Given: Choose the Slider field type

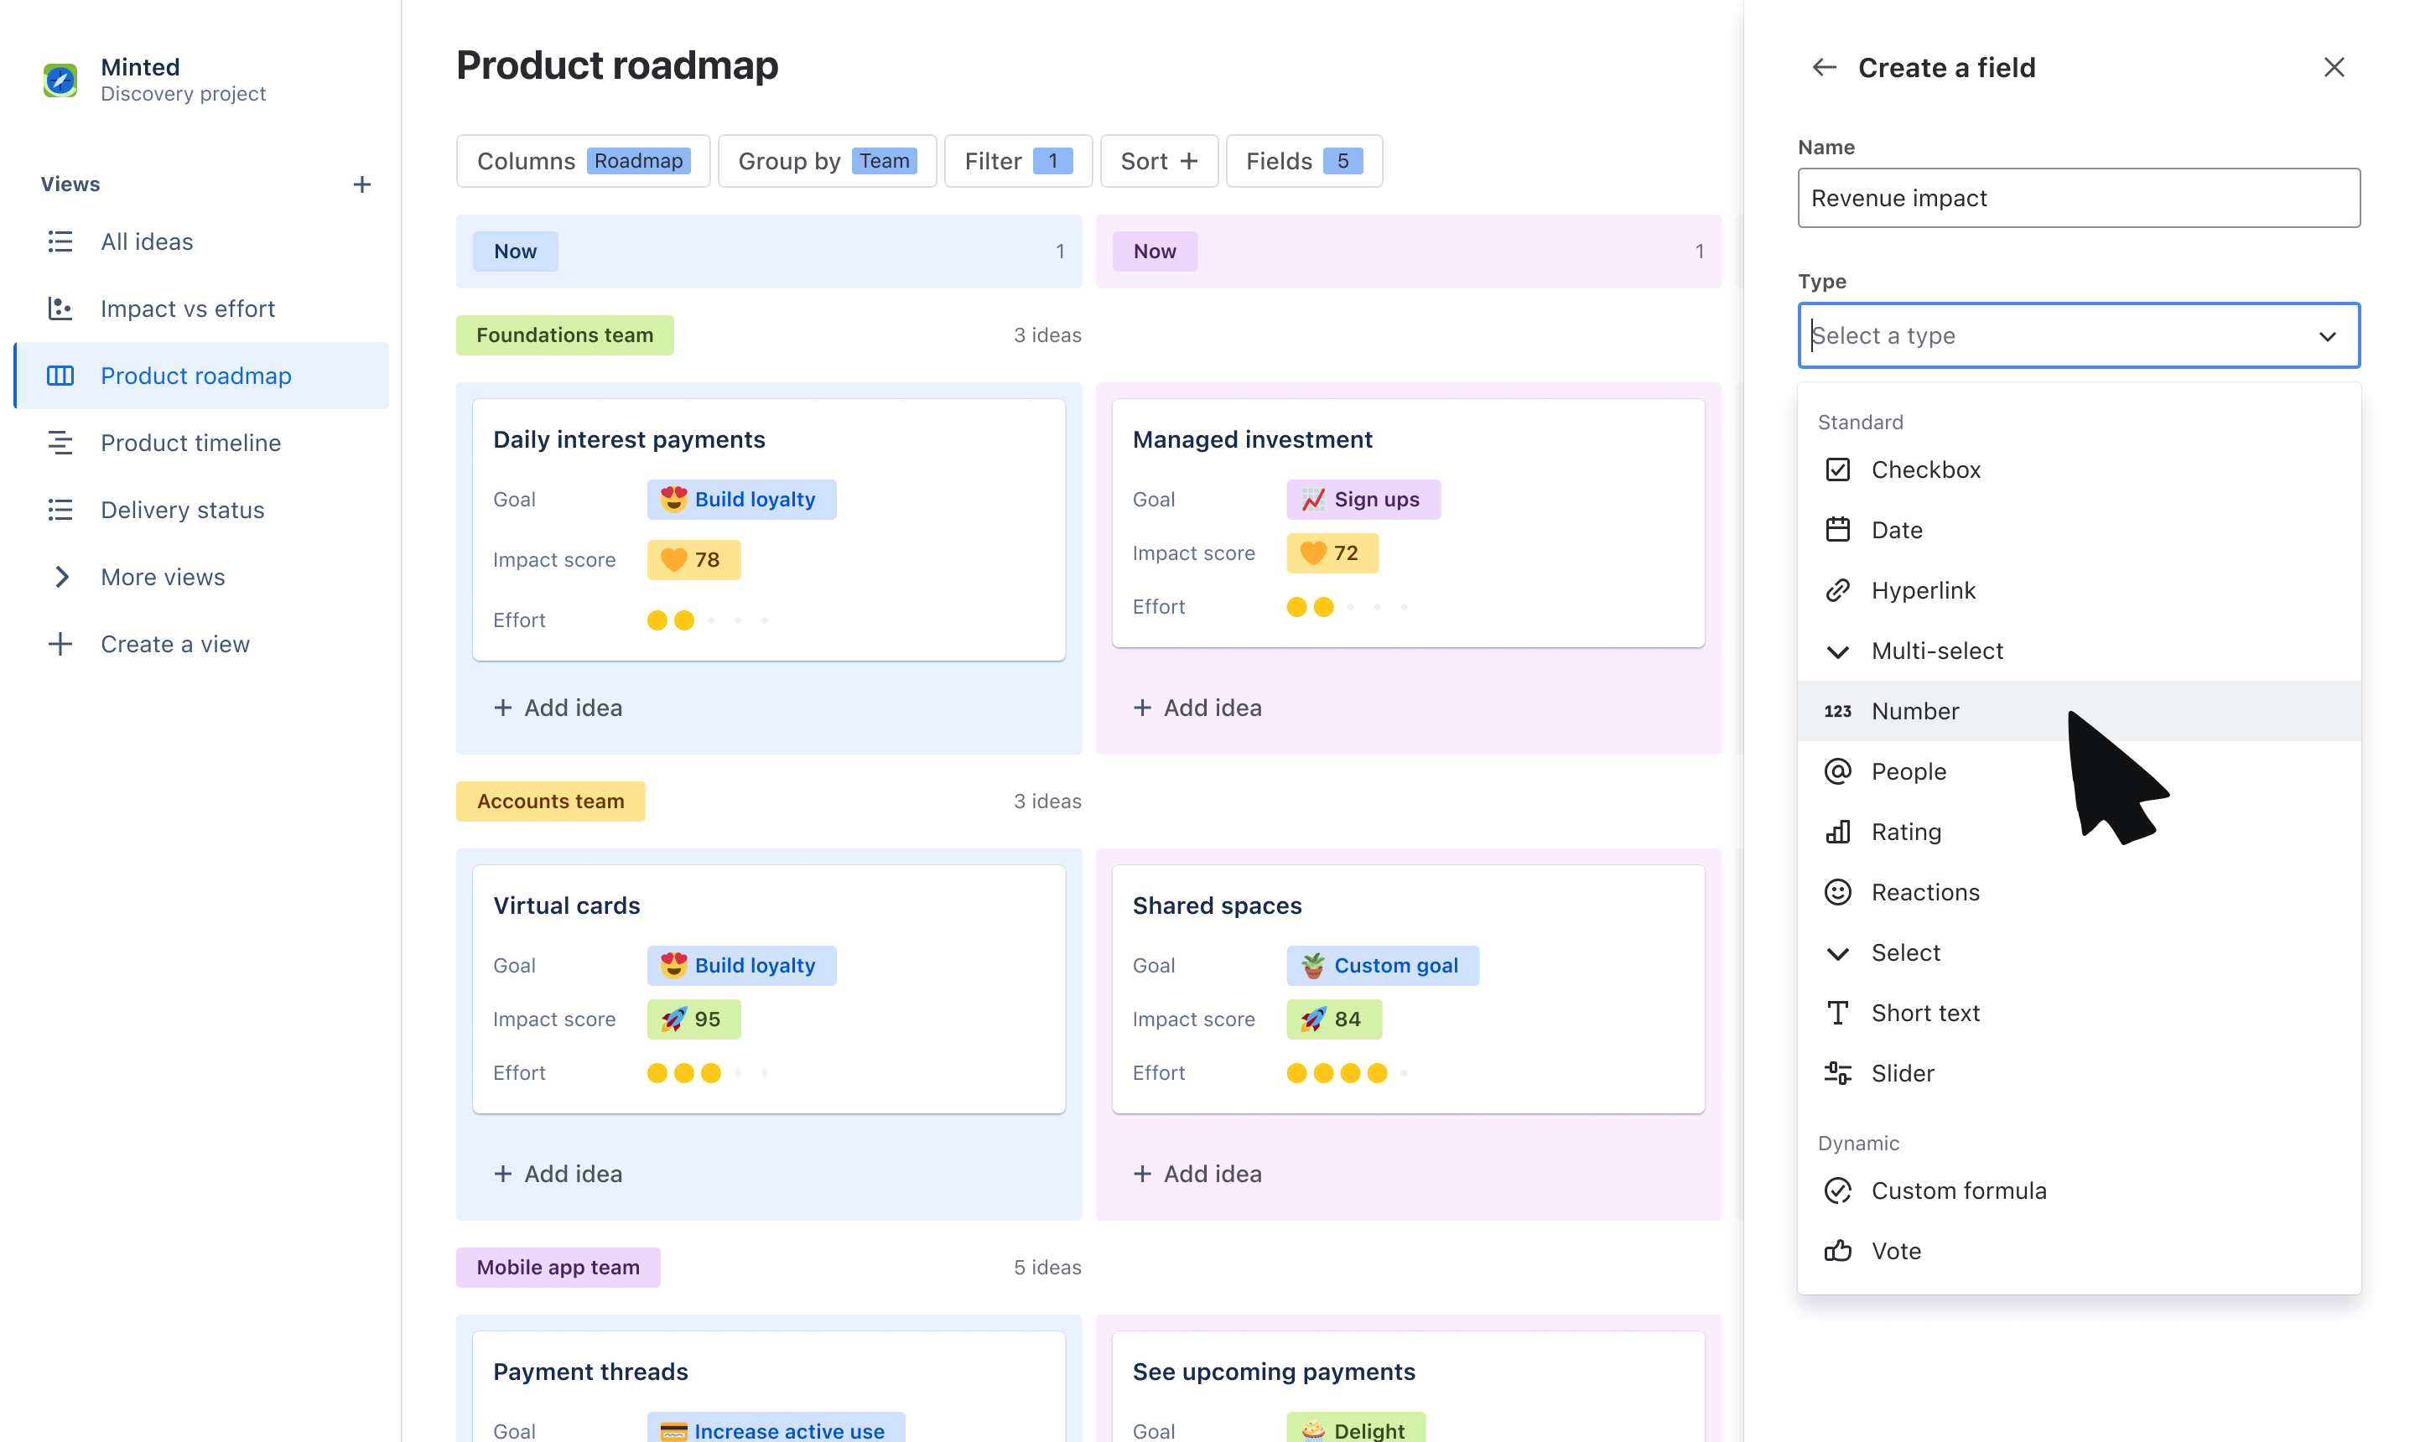Looking at the screenshot, I should (x=1902, y=1073).
